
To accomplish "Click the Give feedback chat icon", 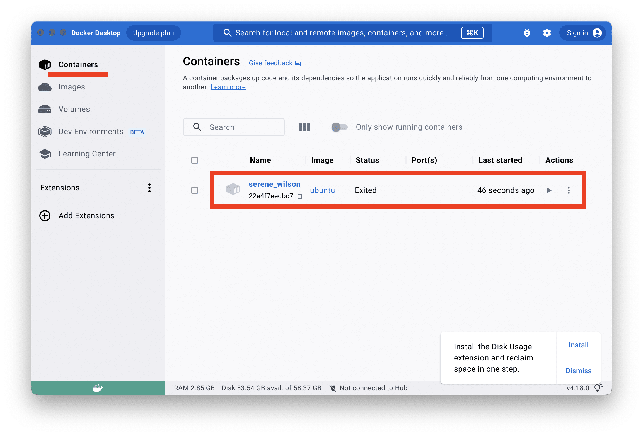I will 298,63.
